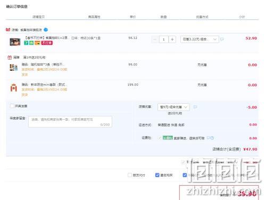Screen dimensions: 266x200
Task: Click the shop total '¥47.90'
Action: [x=250, y=149]
